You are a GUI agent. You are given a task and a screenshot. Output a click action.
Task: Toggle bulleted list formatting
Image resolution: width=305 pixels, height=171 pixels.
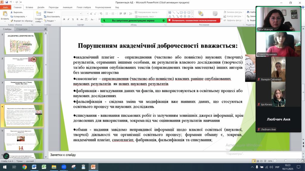[107, 14]
